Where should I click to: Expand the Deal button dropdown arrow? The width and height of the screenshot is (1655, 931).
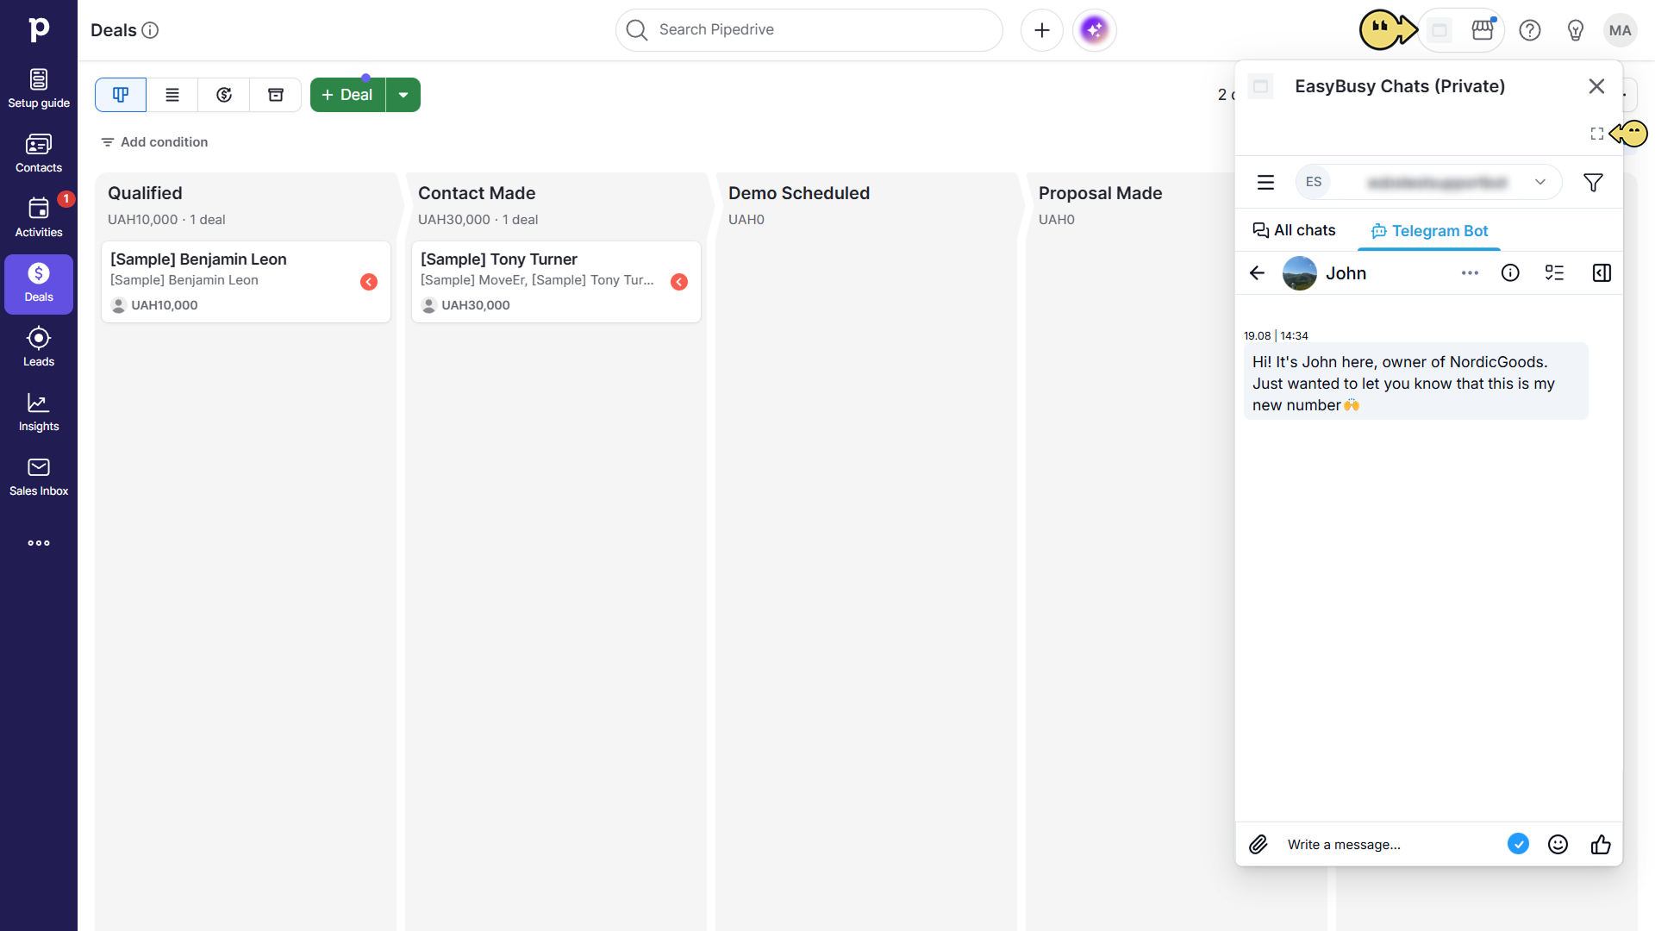click(403, 95)
